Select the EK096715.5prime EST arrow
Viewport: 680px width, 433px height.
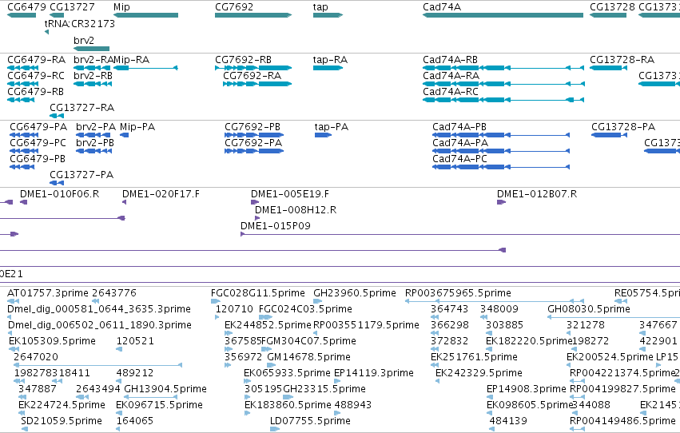[x=118, y=413]
